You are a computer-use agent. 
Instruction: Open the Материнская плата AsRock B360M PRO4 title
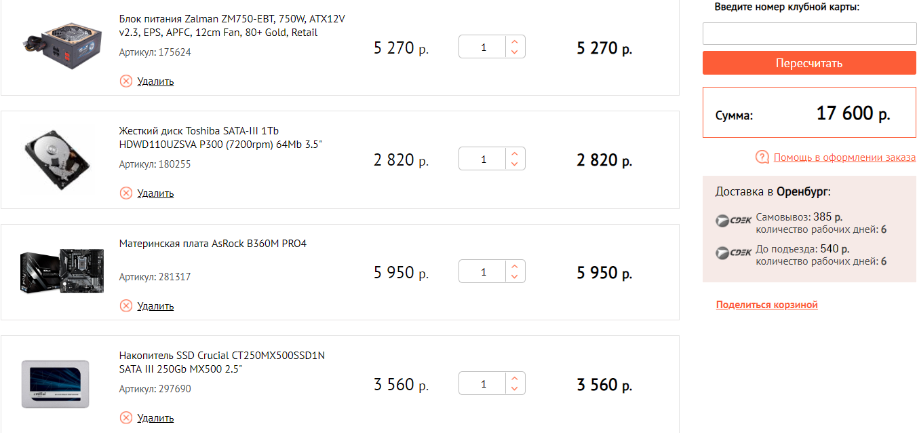pyautogui.click(x=213, y=244)
